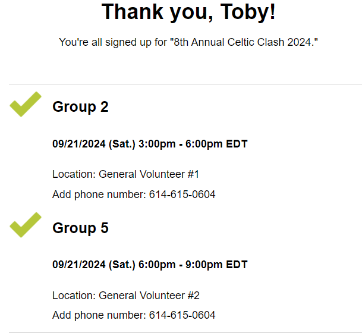Click the 09/21/2024 date in Group 2
Viewport: 362px width, 333px height.
pos(78,144)
